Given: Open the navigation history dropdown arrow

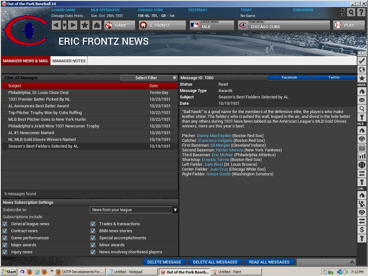Looking at the screenshot, I should 65,25.
